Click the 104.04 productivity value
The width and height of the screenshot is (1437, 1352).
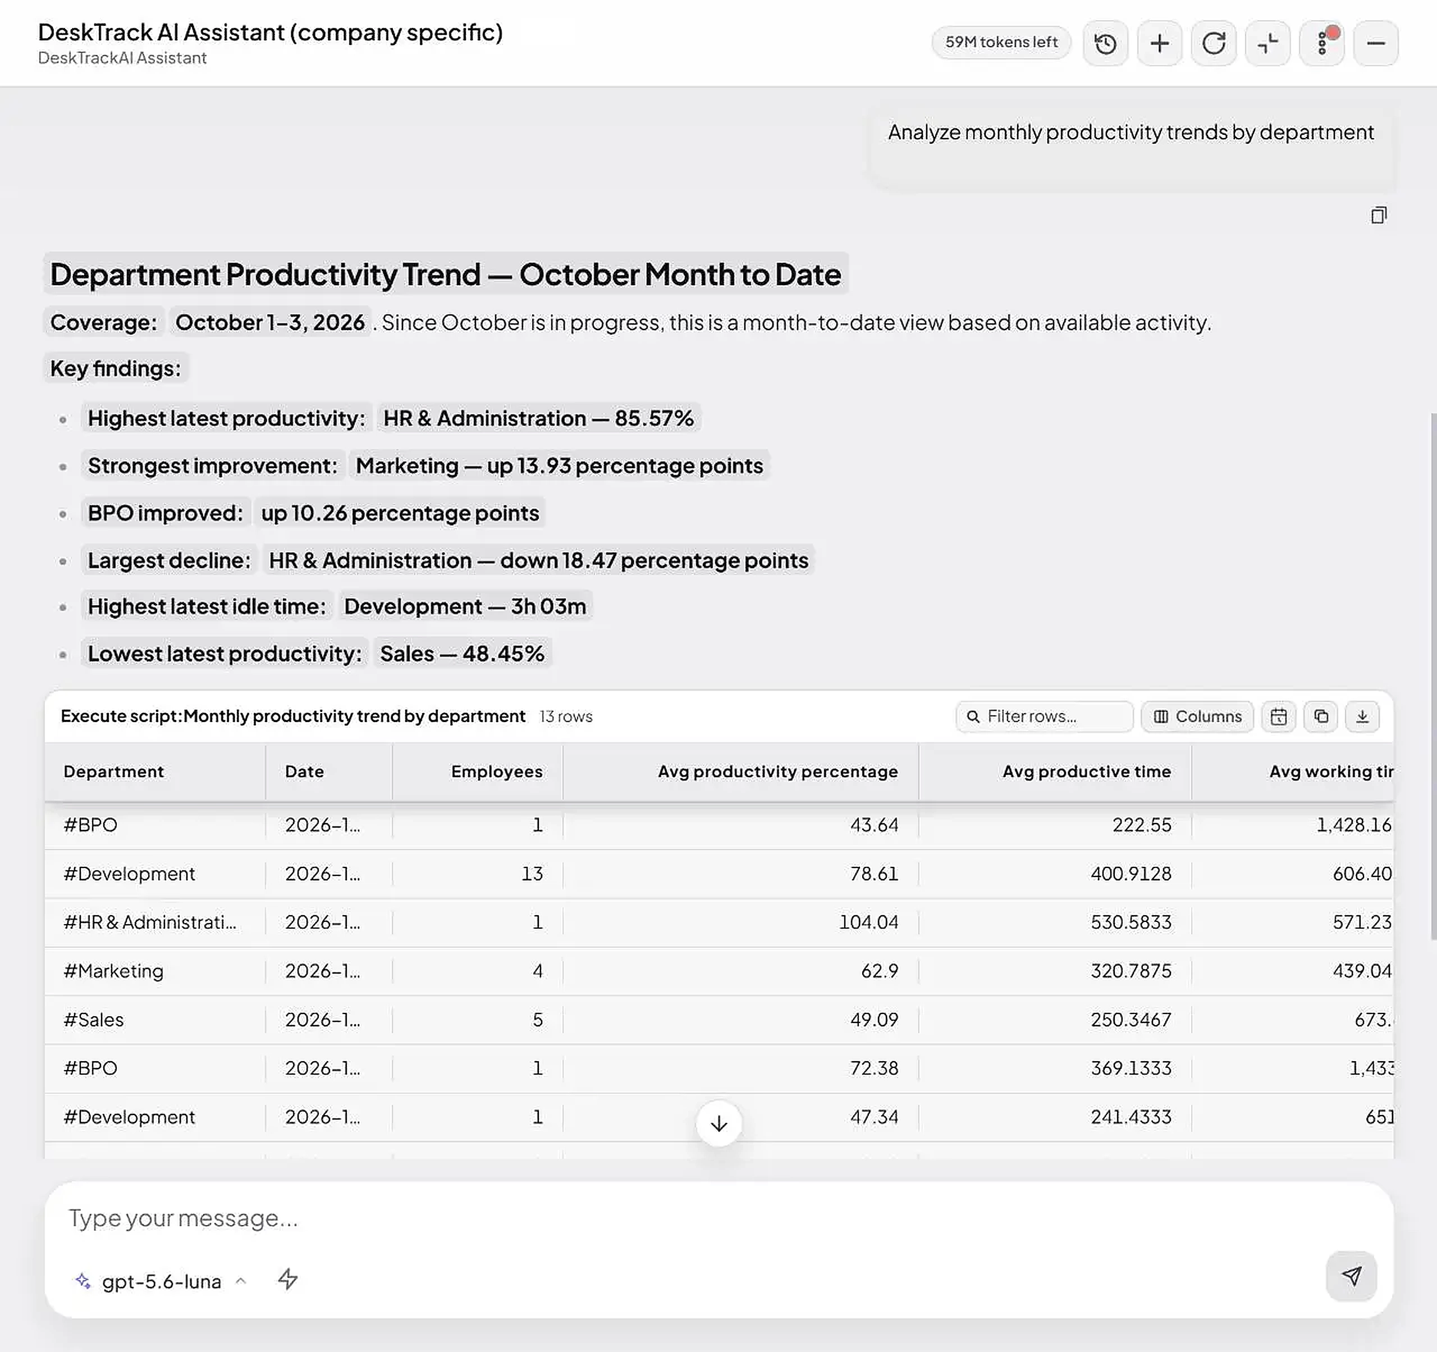(868, 922)
